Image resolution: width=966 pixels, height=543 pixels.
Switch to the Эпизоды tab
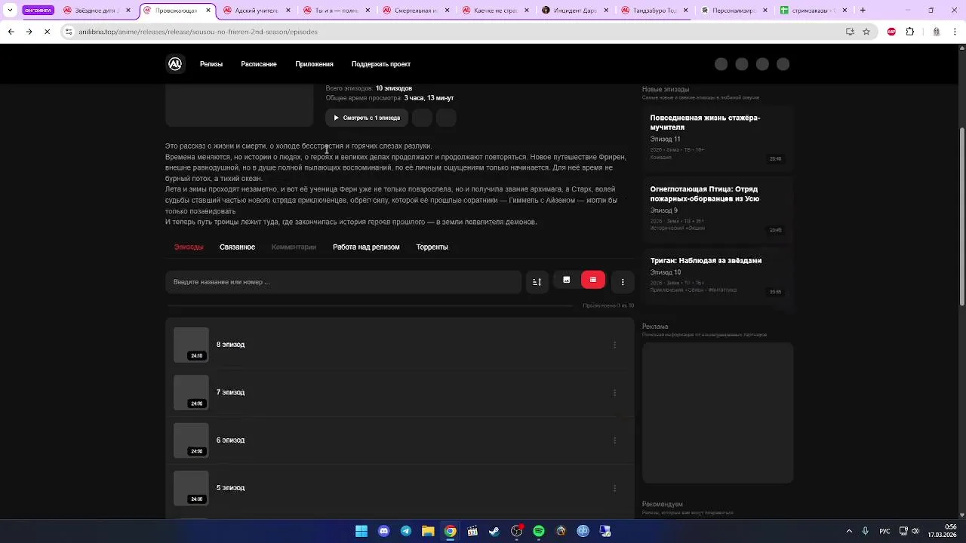[189, 247]
